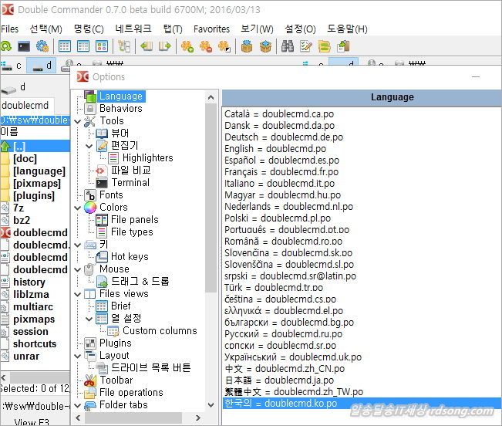Open the Files menu

(x=10, y=29)
